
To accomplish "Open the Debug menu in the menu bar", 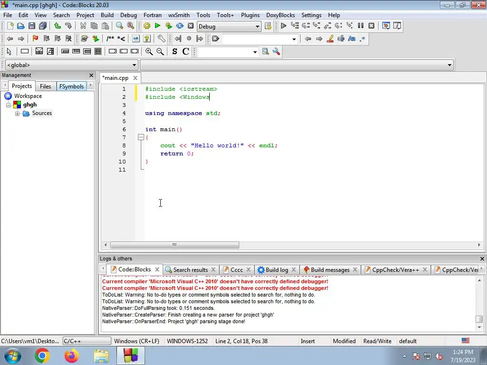I will (128, 15).
